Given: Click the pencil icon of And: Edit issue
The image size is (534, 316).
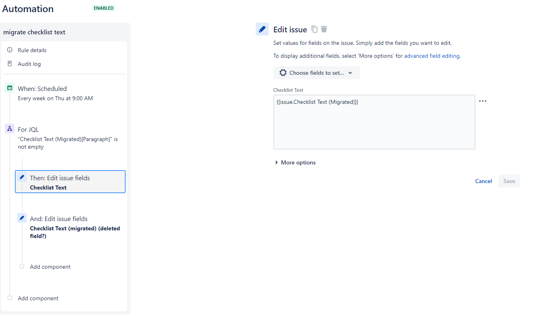Looking at the screenshot, I should point(22,218).
